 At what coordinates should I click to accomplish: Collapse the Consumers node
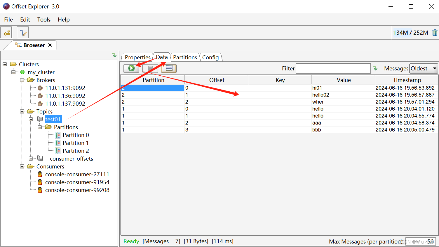point(22,166)
